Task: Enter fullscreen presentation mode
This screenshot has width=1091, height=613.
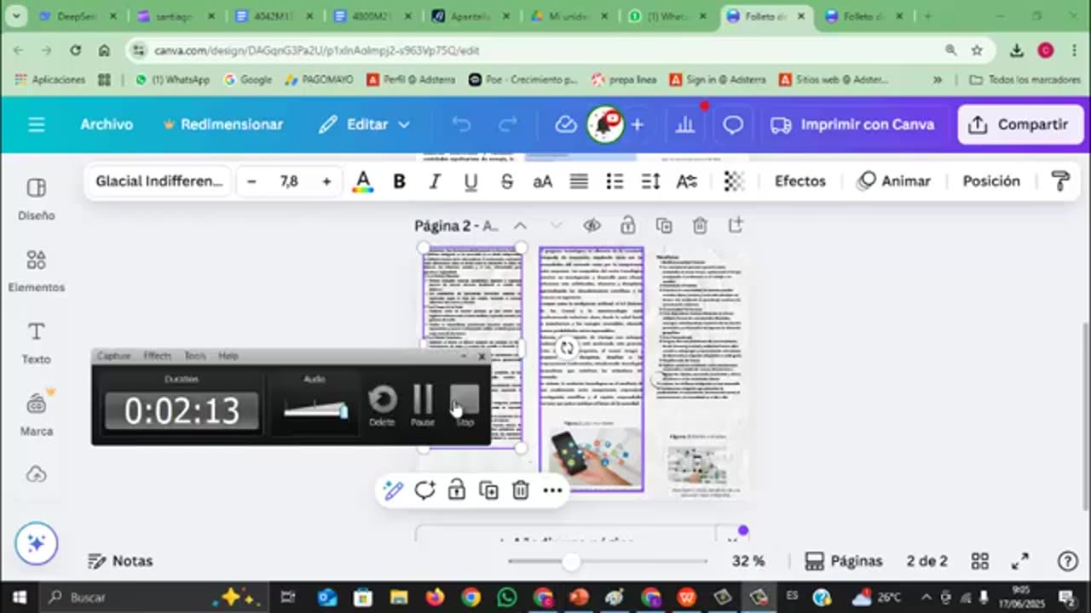Action: pyautogui.click(x=1019, y=561)
